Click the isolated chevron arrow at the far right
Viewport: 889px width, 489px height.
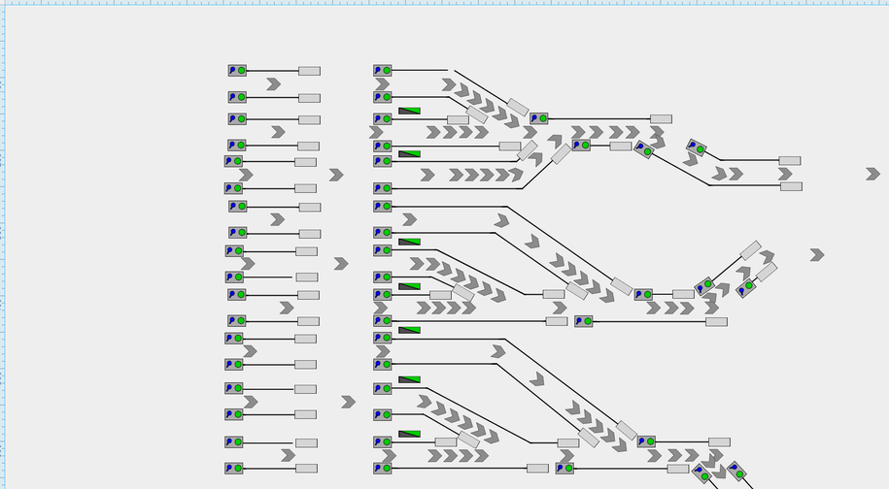point(872,174)
